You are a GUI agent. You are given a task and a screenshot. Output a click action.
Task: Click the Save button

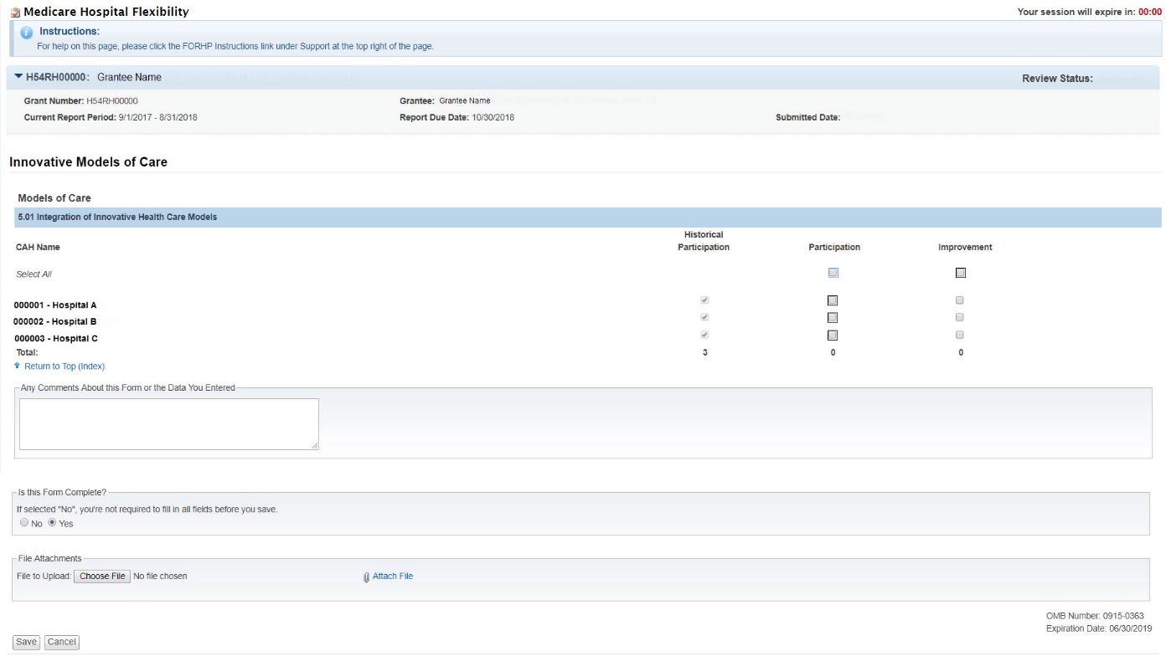pyautogui.click(x=26, y=642)
